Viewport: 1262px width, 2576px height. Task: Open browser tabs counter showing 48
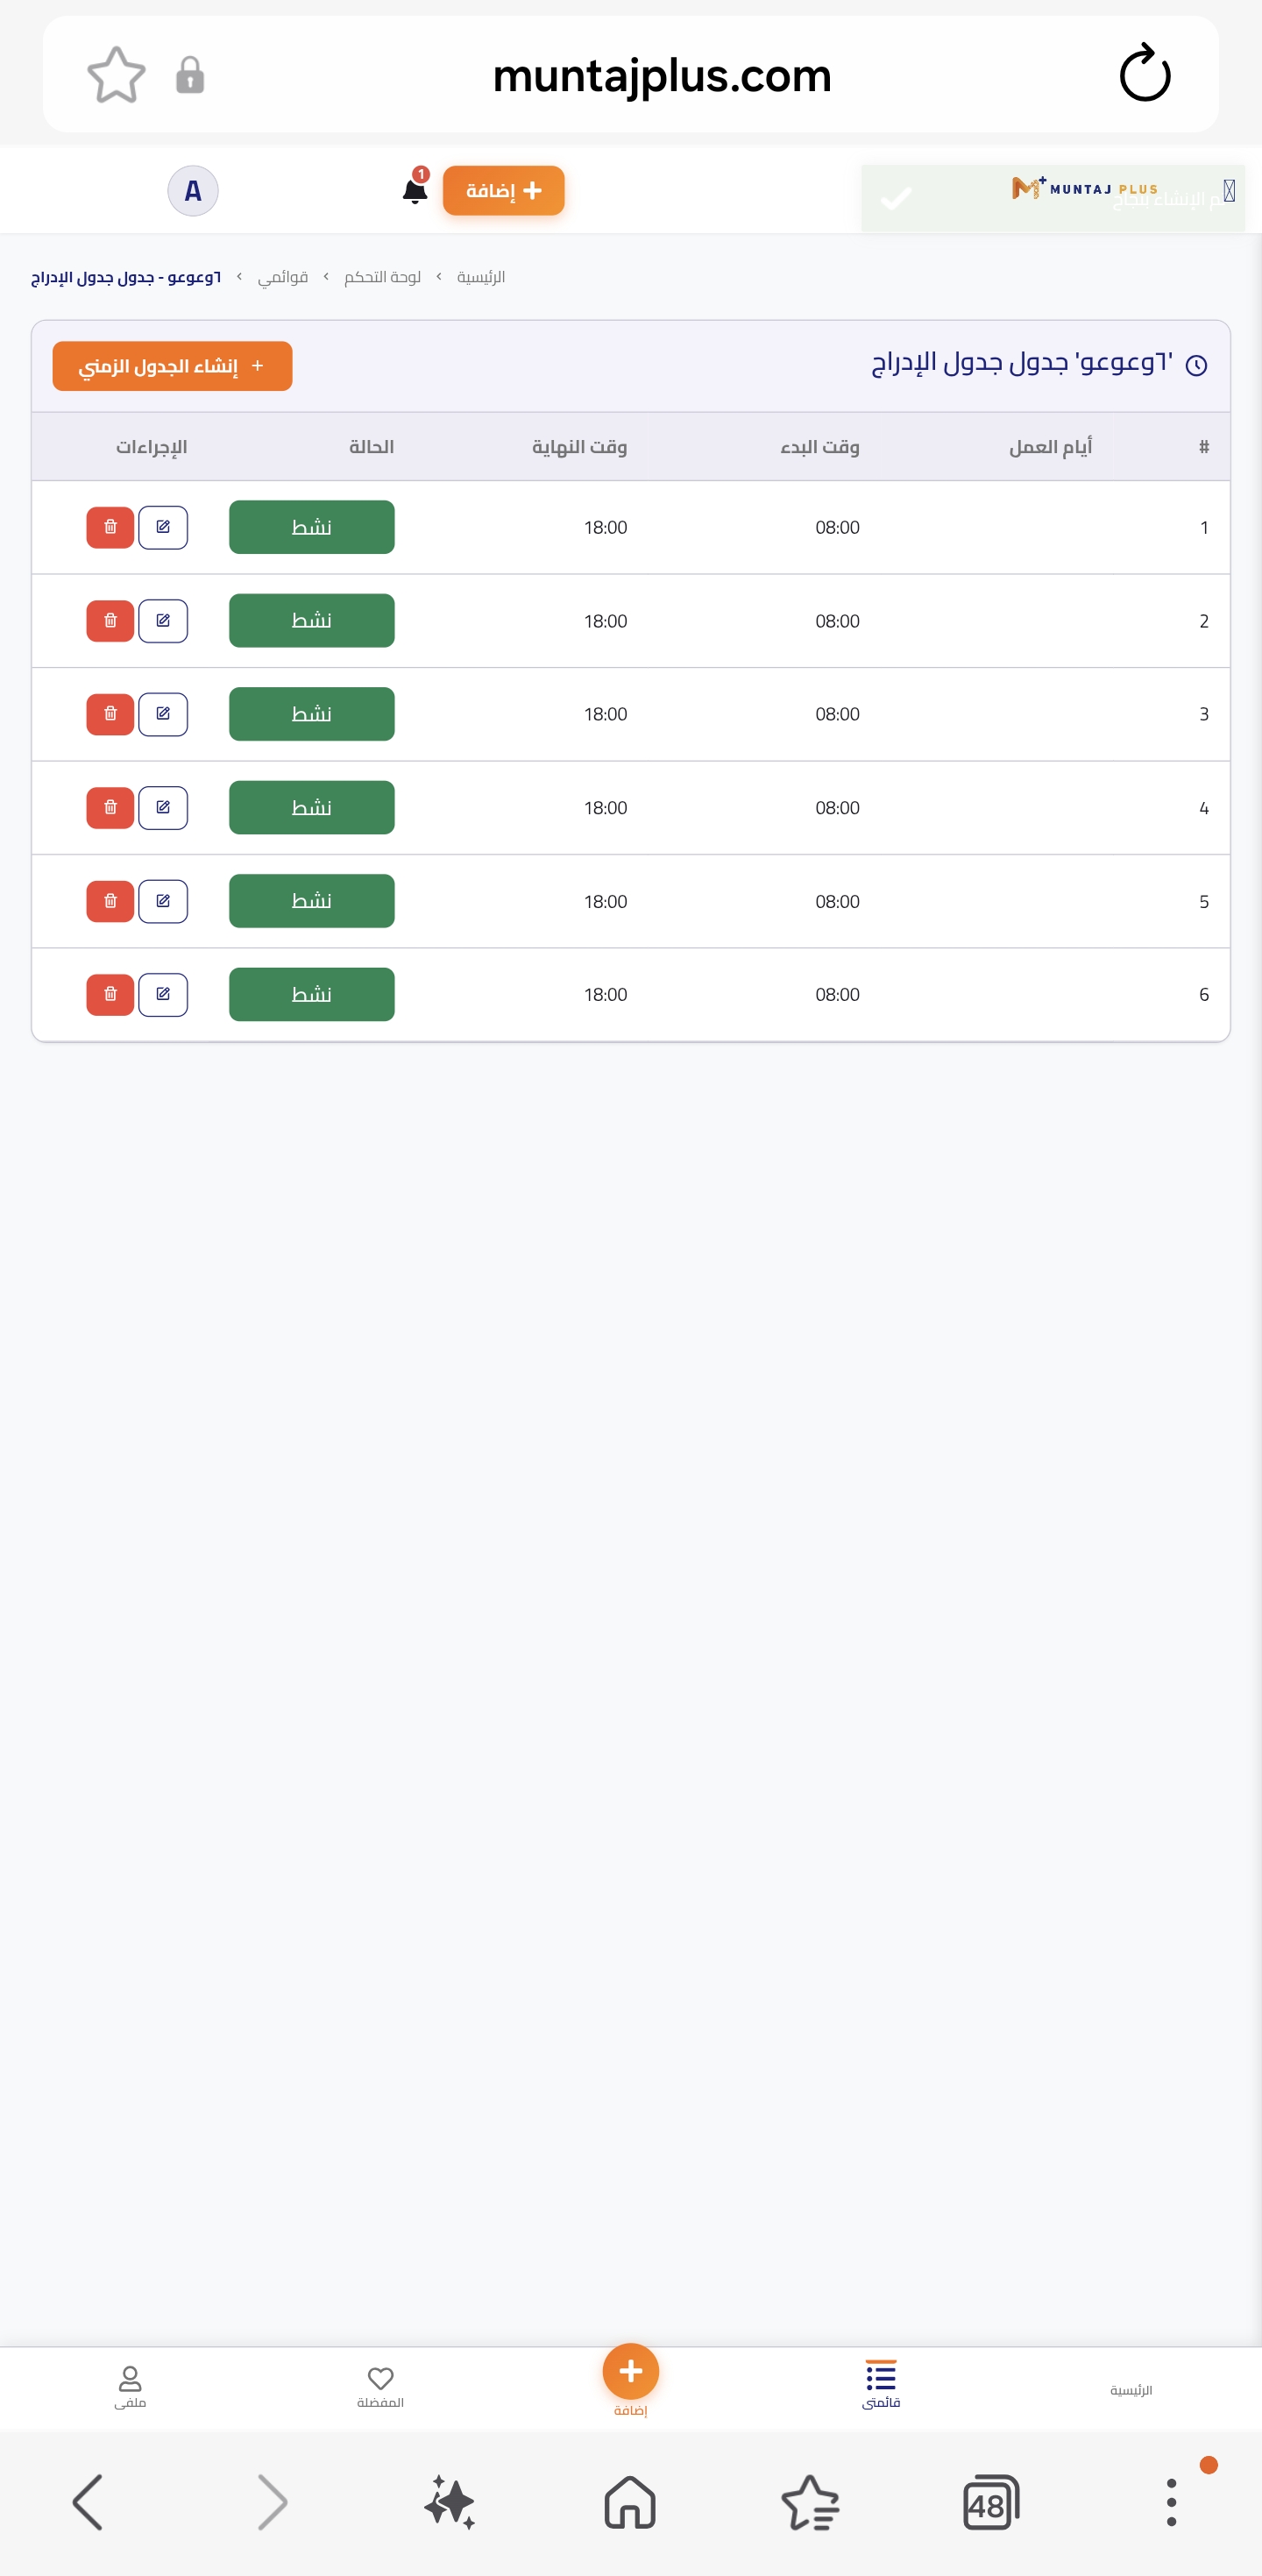click(991, 2503)
